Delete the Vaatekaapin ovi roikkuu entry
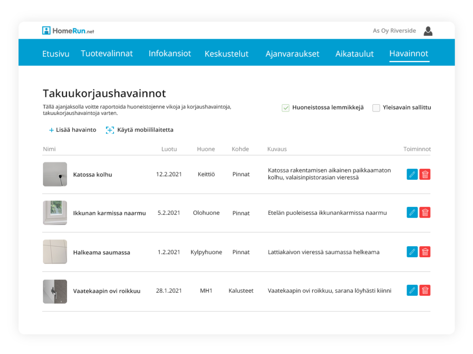Image resolution: width=473 pixels, height=354 pixels. click(425, 290)
